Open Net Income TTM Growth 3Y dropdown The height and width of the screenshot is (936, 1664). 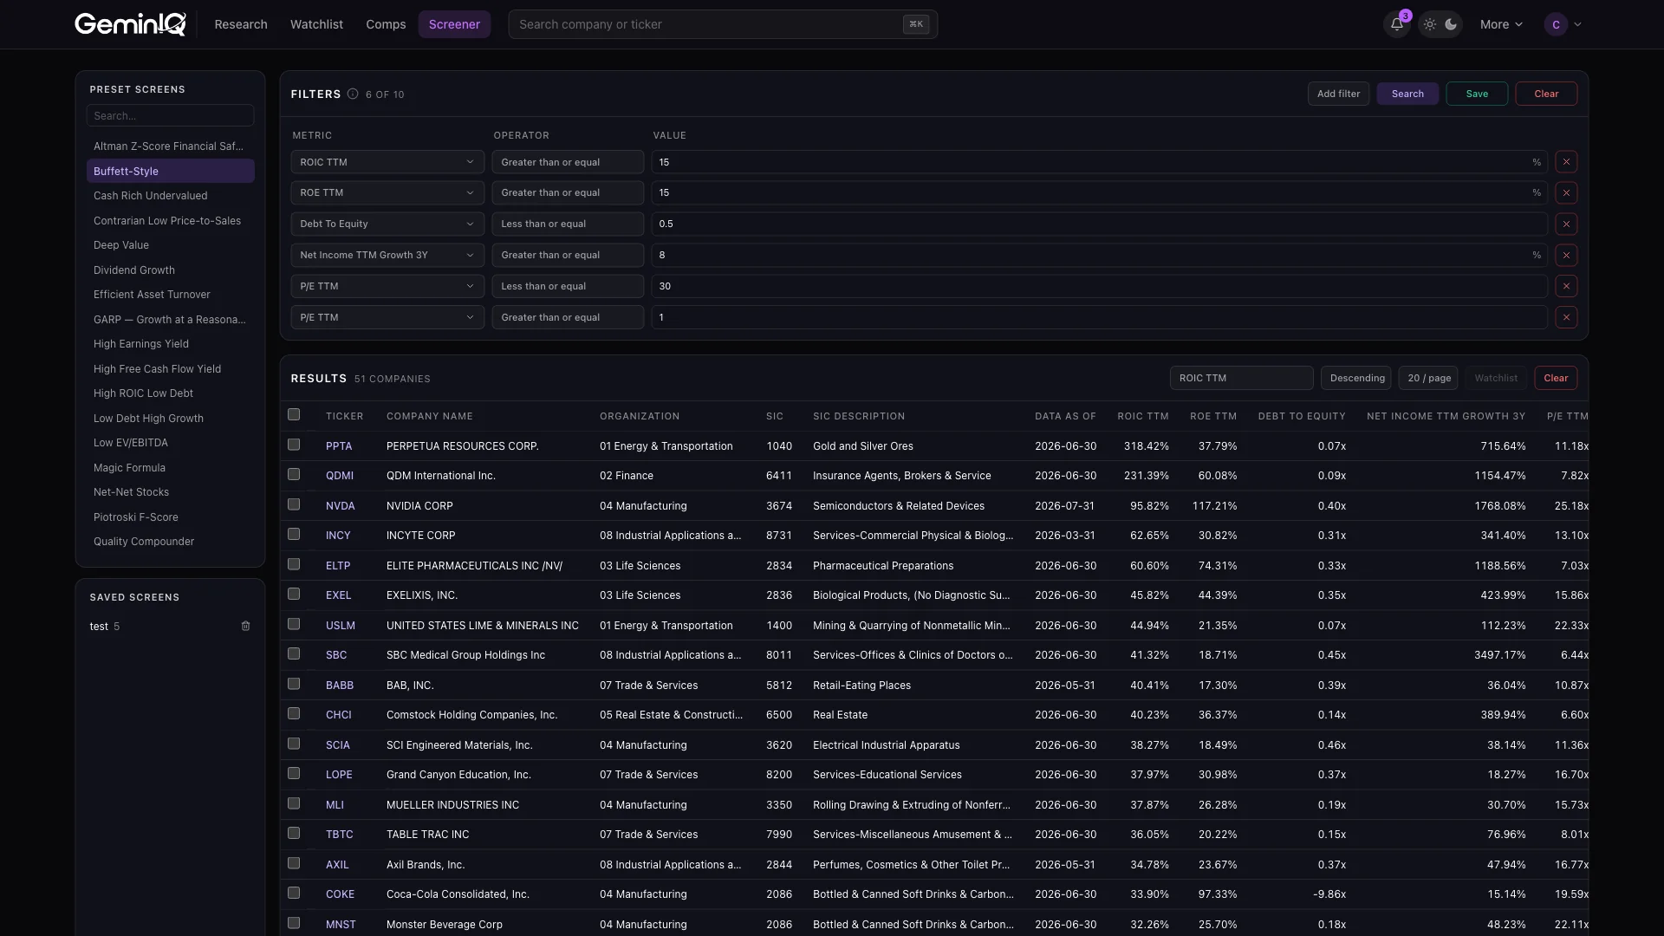coord(387,255)
